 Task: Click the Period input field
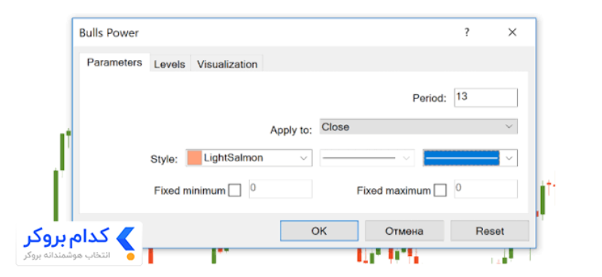[x=485, y=98]
